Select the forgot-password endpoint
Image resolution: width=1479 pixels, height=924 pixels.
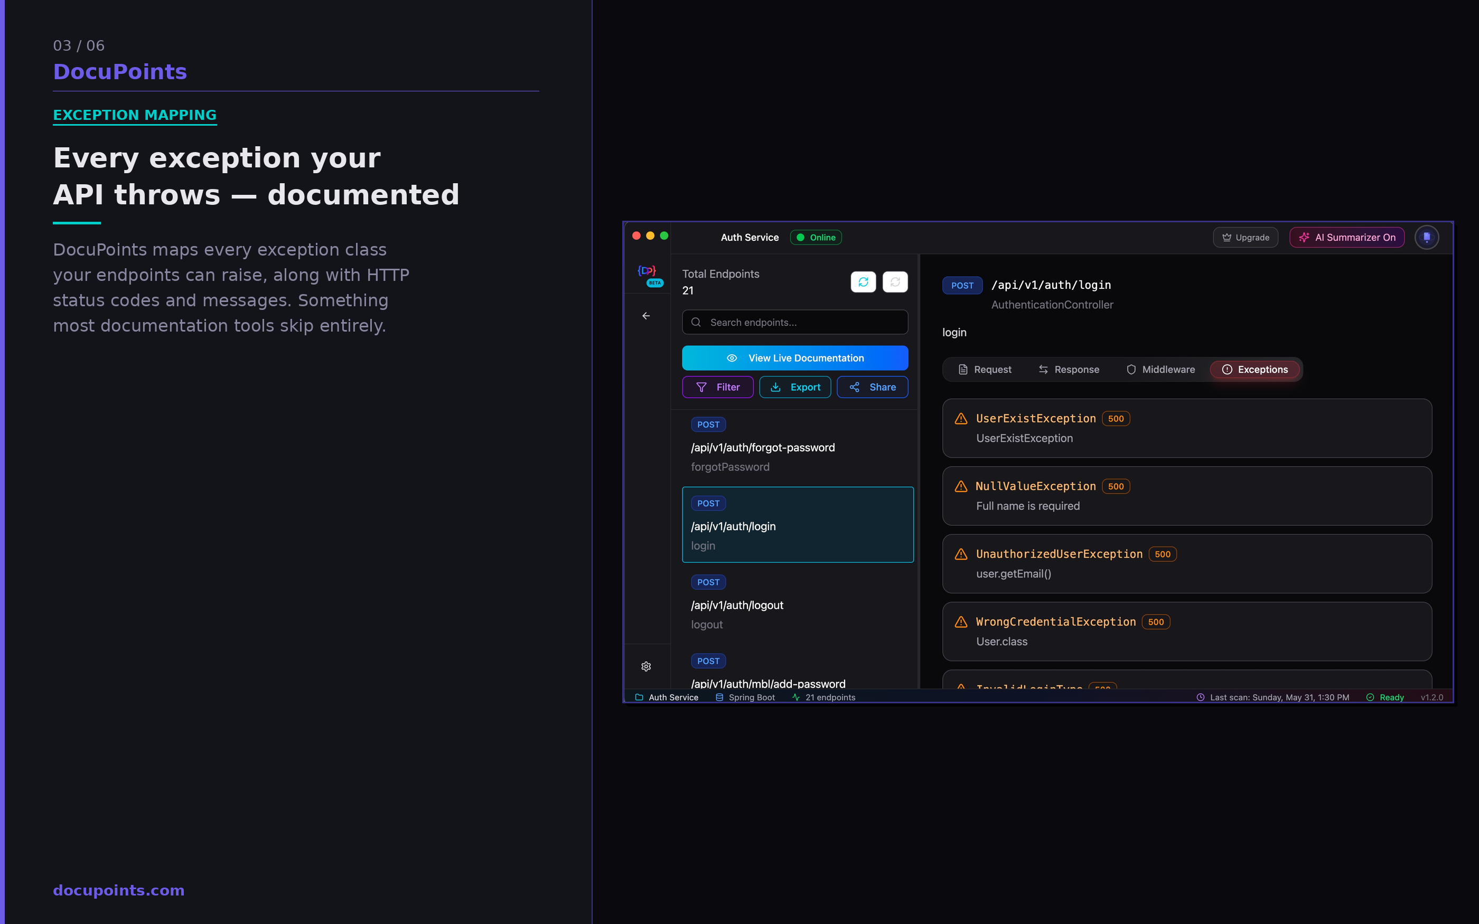point(798,446)
